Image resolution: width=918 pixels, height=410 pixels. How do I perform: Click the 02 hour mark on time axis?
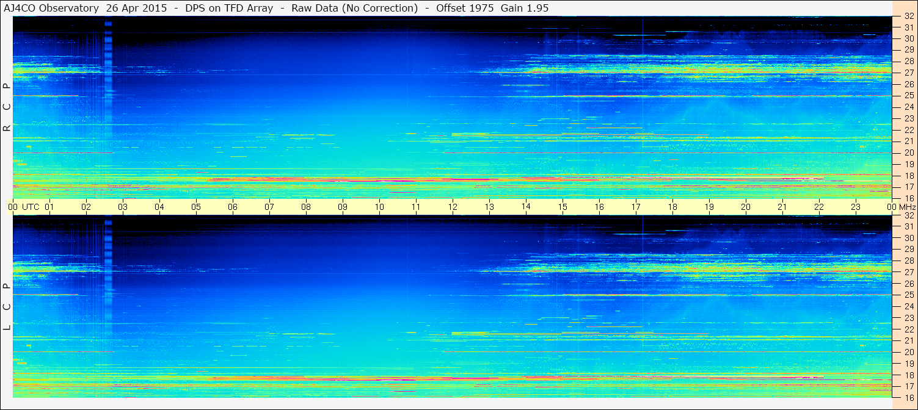coord(86,207)
